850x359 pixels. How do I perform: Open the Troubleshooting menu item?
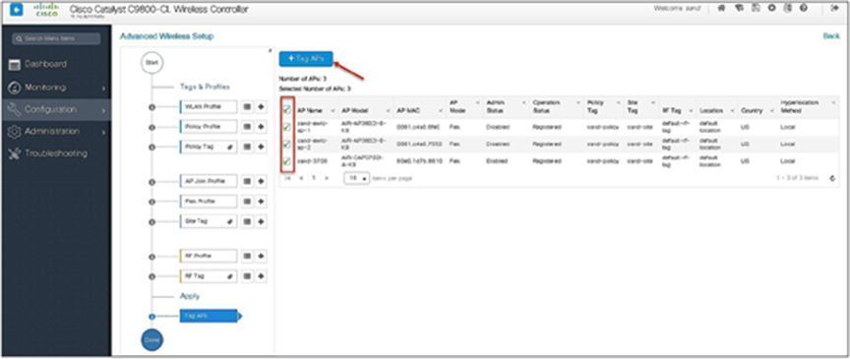(x=56, y=153)
